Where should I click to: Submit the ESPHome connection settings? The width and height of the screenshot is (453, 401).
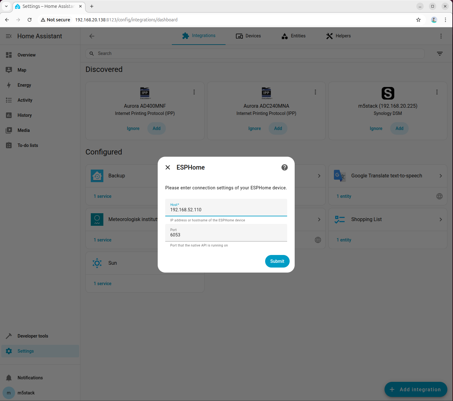pyautogui.click(x=277, y=261)
